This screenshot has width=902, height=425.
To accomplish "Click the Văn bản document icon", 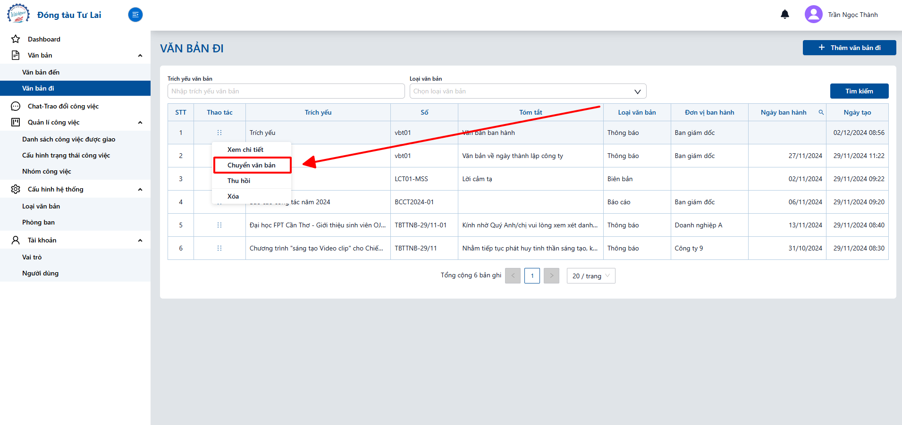I will 16,55.
